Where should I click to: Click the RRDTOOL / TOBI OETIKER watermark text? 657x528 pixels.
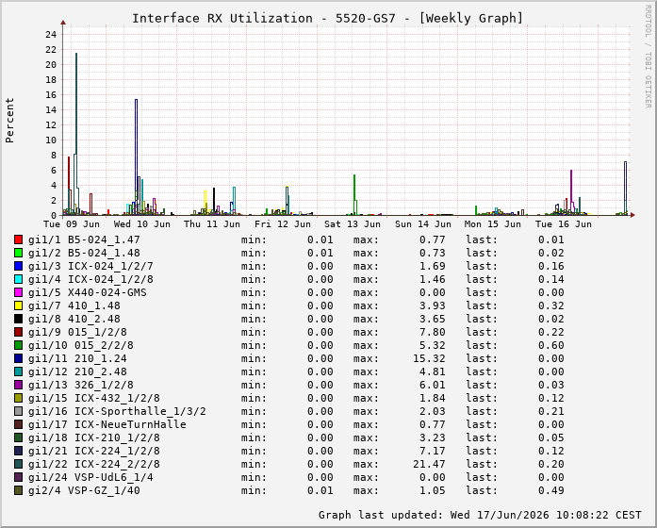tap(649, 57)
